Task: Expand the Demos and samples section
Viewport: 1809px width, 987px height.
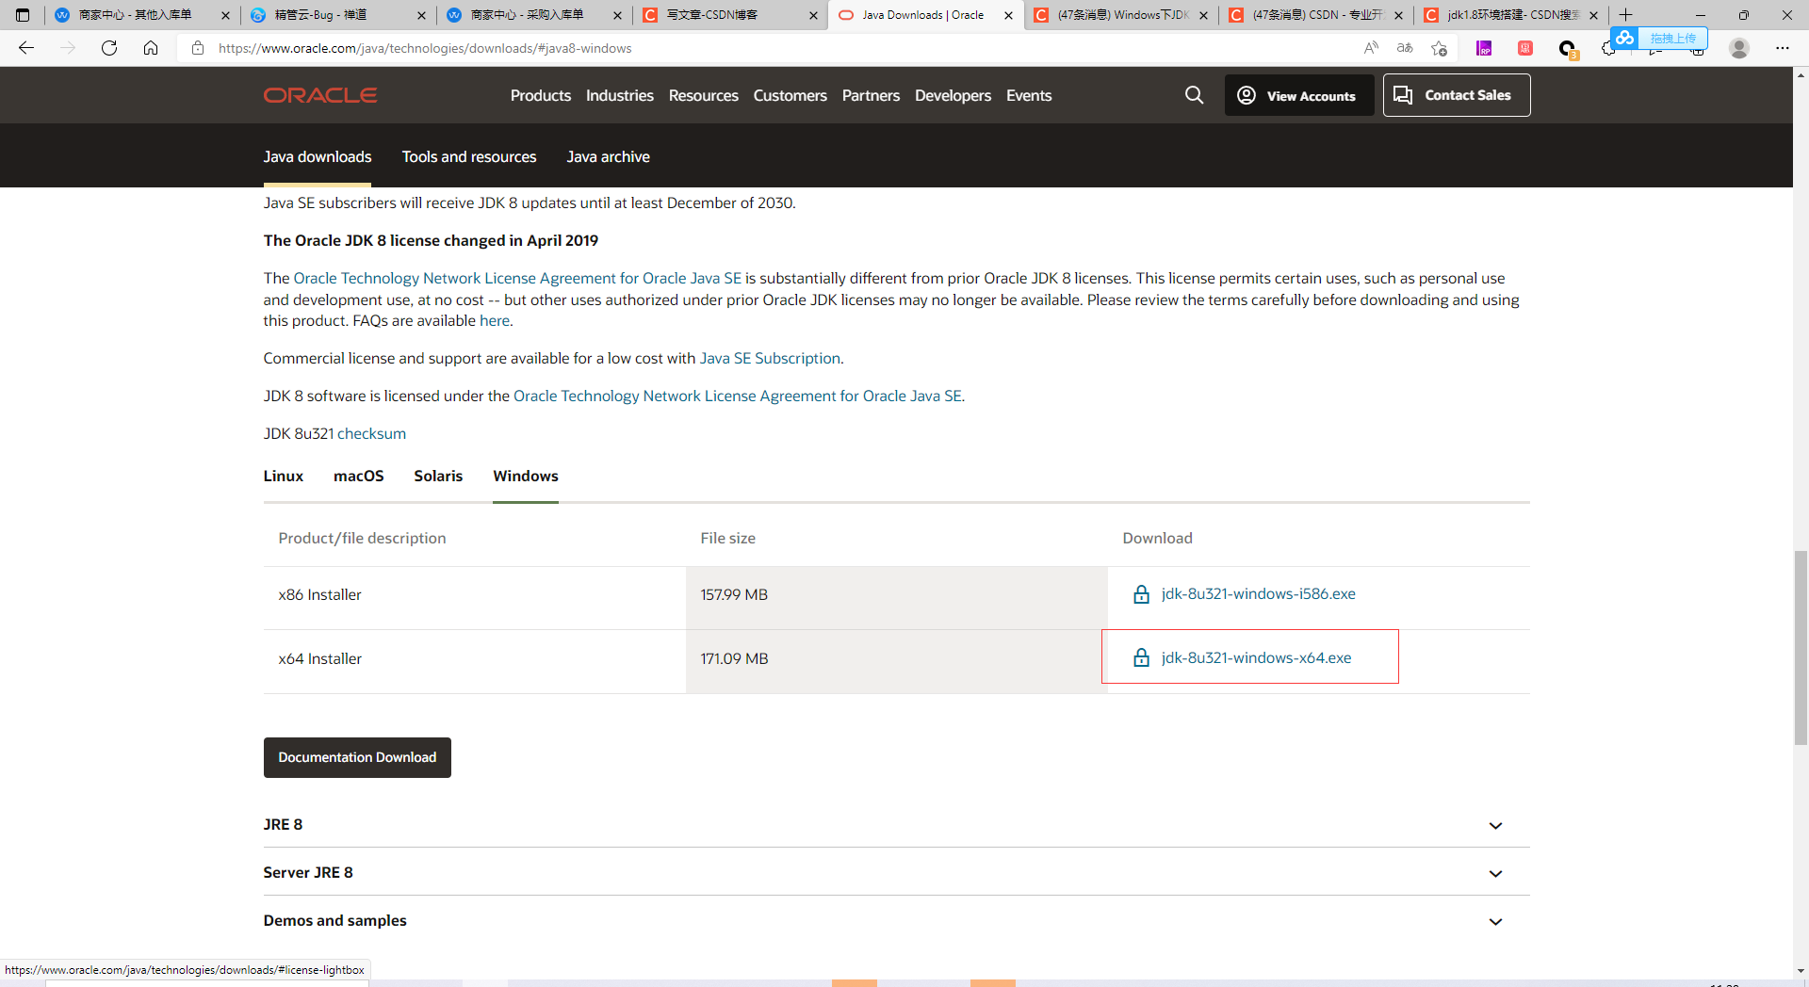Action: click(x=1496, y=921)
